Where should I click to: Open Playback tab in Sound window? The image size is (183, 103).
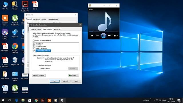[x=29, y=19]
